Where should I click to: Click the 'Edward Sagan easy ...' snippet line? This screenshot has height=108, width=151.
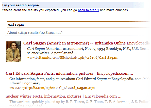coord(27,83)
